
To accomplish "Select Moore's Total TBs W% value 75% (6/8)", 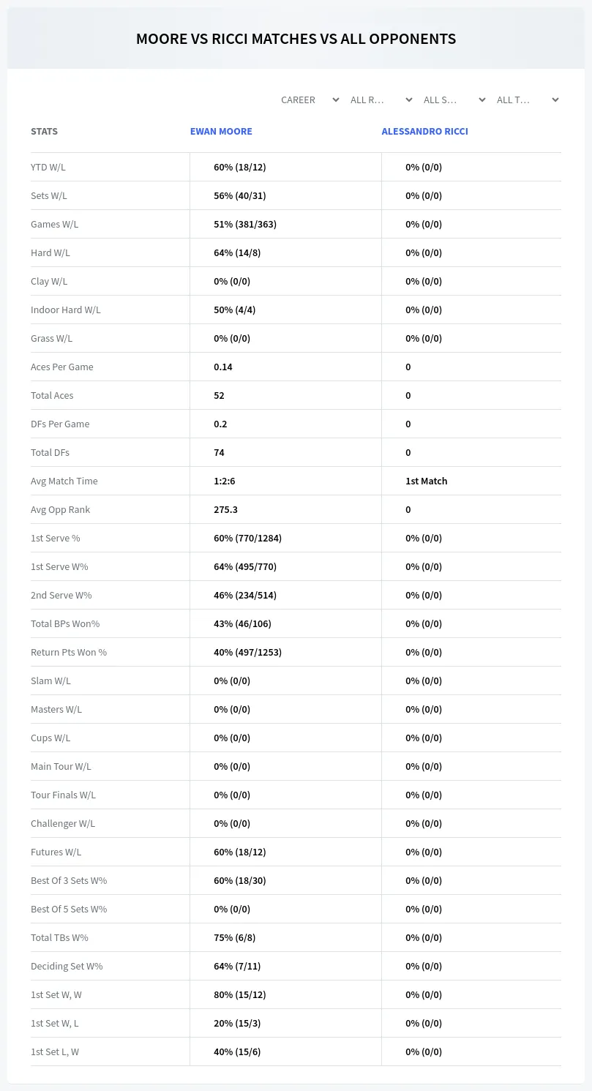I will (235, 937).
